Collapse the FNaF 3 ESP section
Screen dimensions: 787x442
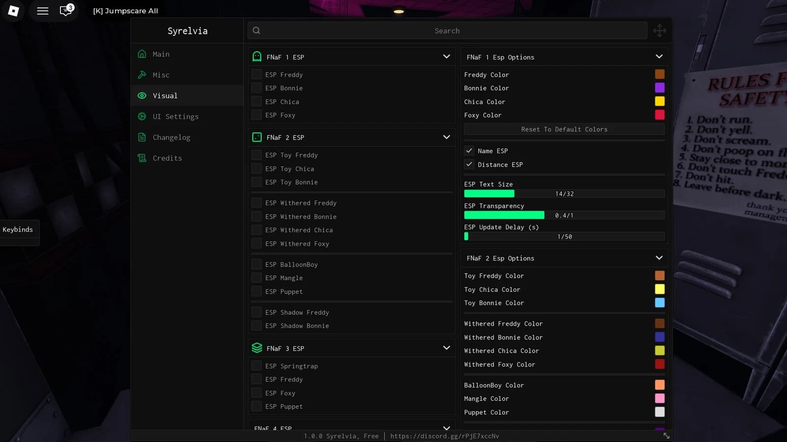[447, 348]
